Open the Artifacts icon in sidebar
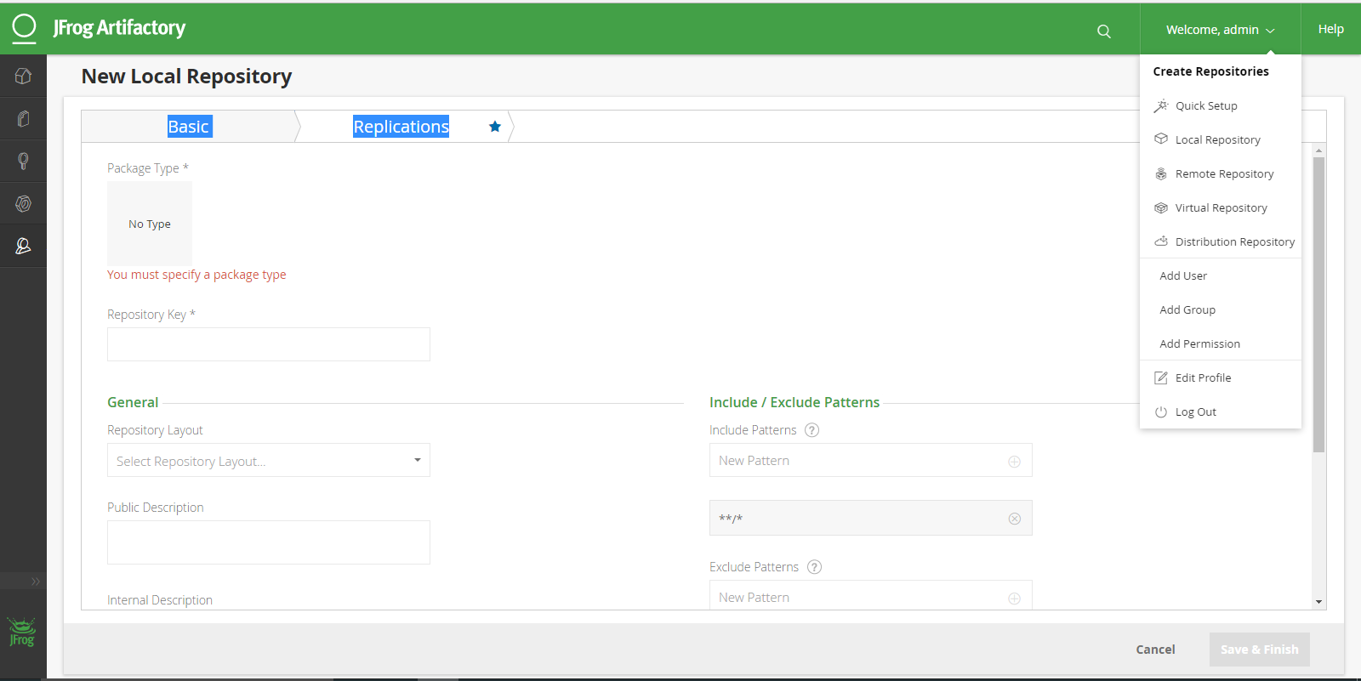1361x681 pixels. [x=23, y=119]
